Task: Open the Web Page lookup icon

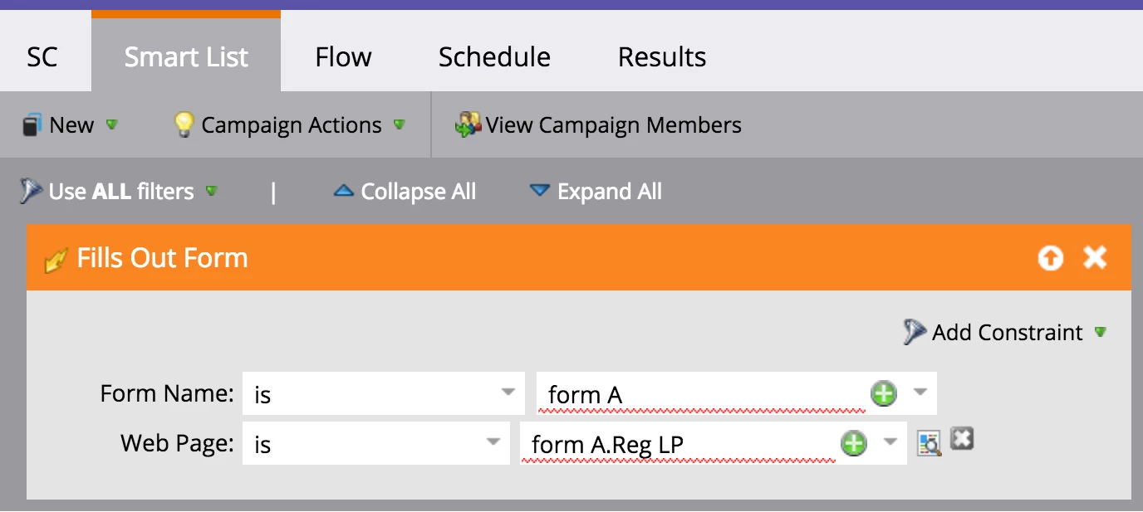Action: [x=929, y=443]
